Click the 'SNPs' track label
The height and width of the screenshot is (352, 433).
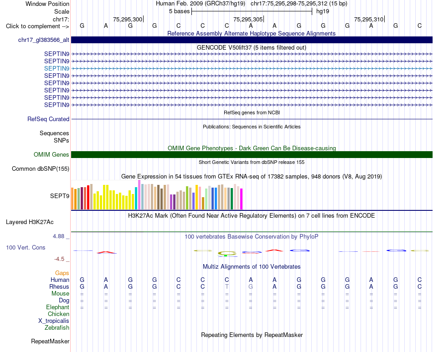point(62,140)
